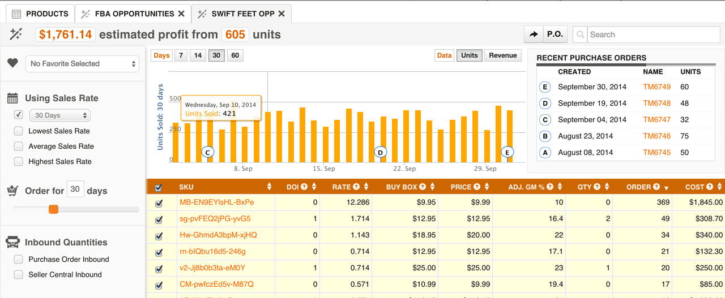The height and width of the screenshot is (298, 725).
Task: Click the Order for days slider handle
Action: 53,209
